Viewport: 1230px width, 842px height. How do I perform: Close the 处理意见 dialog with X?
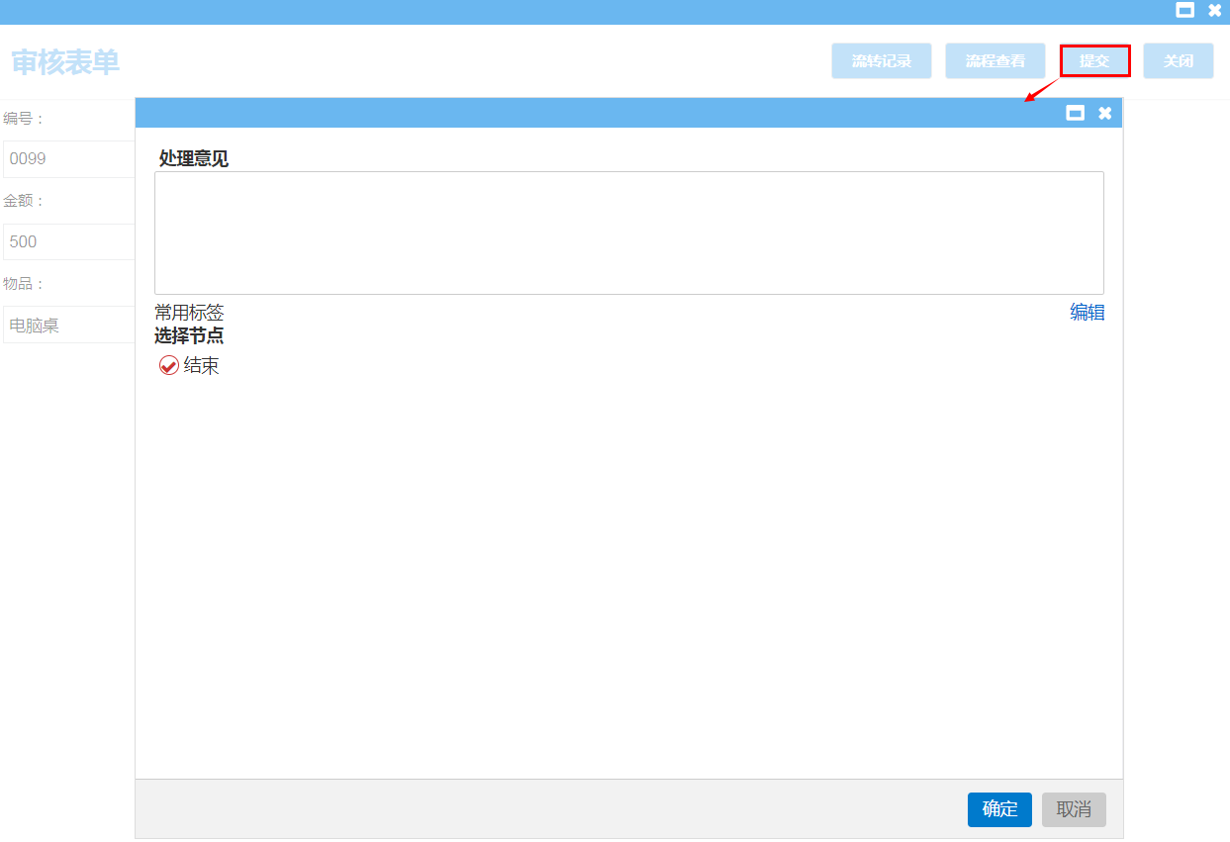1105,113
